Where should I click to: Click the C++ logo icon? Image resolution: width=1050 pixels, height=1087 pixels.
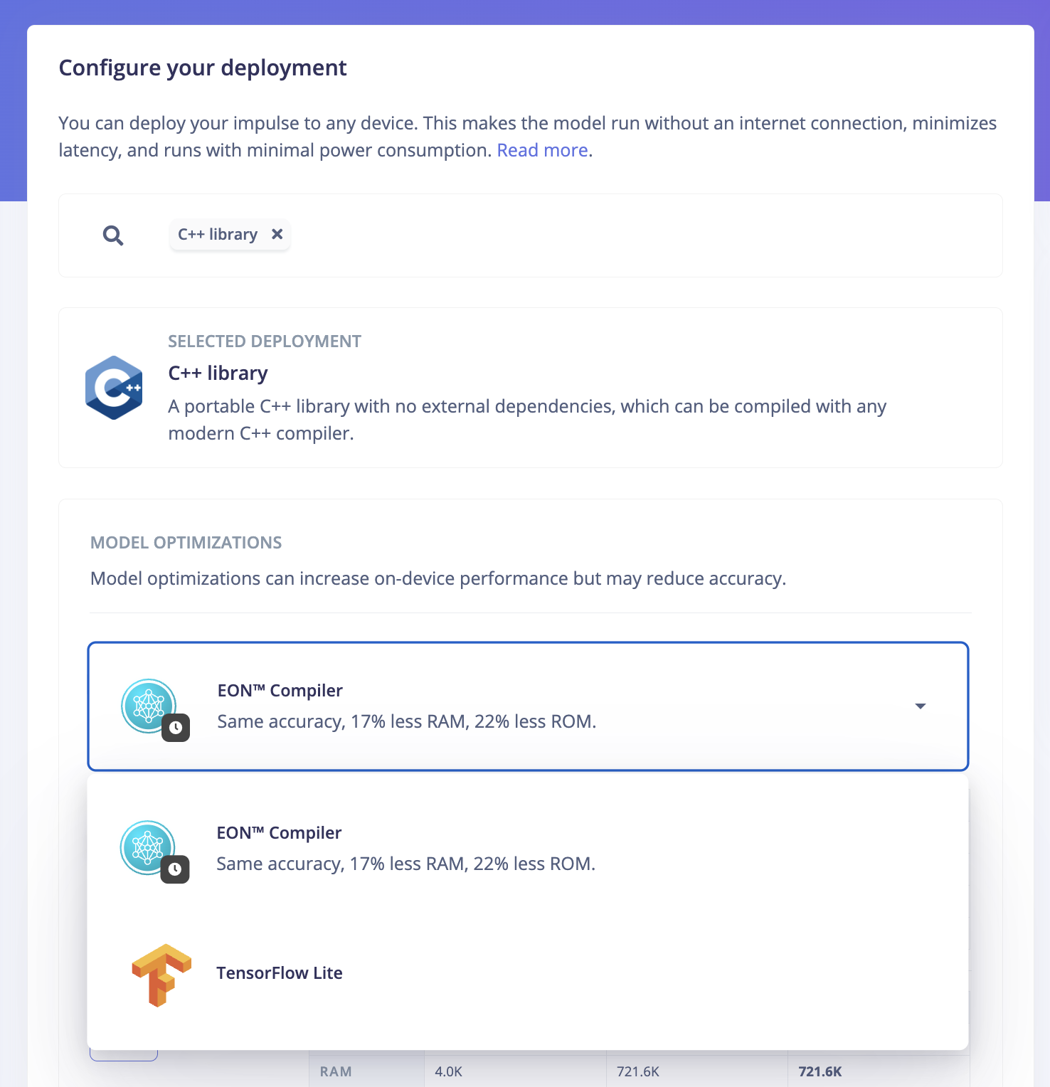point(114,388)
